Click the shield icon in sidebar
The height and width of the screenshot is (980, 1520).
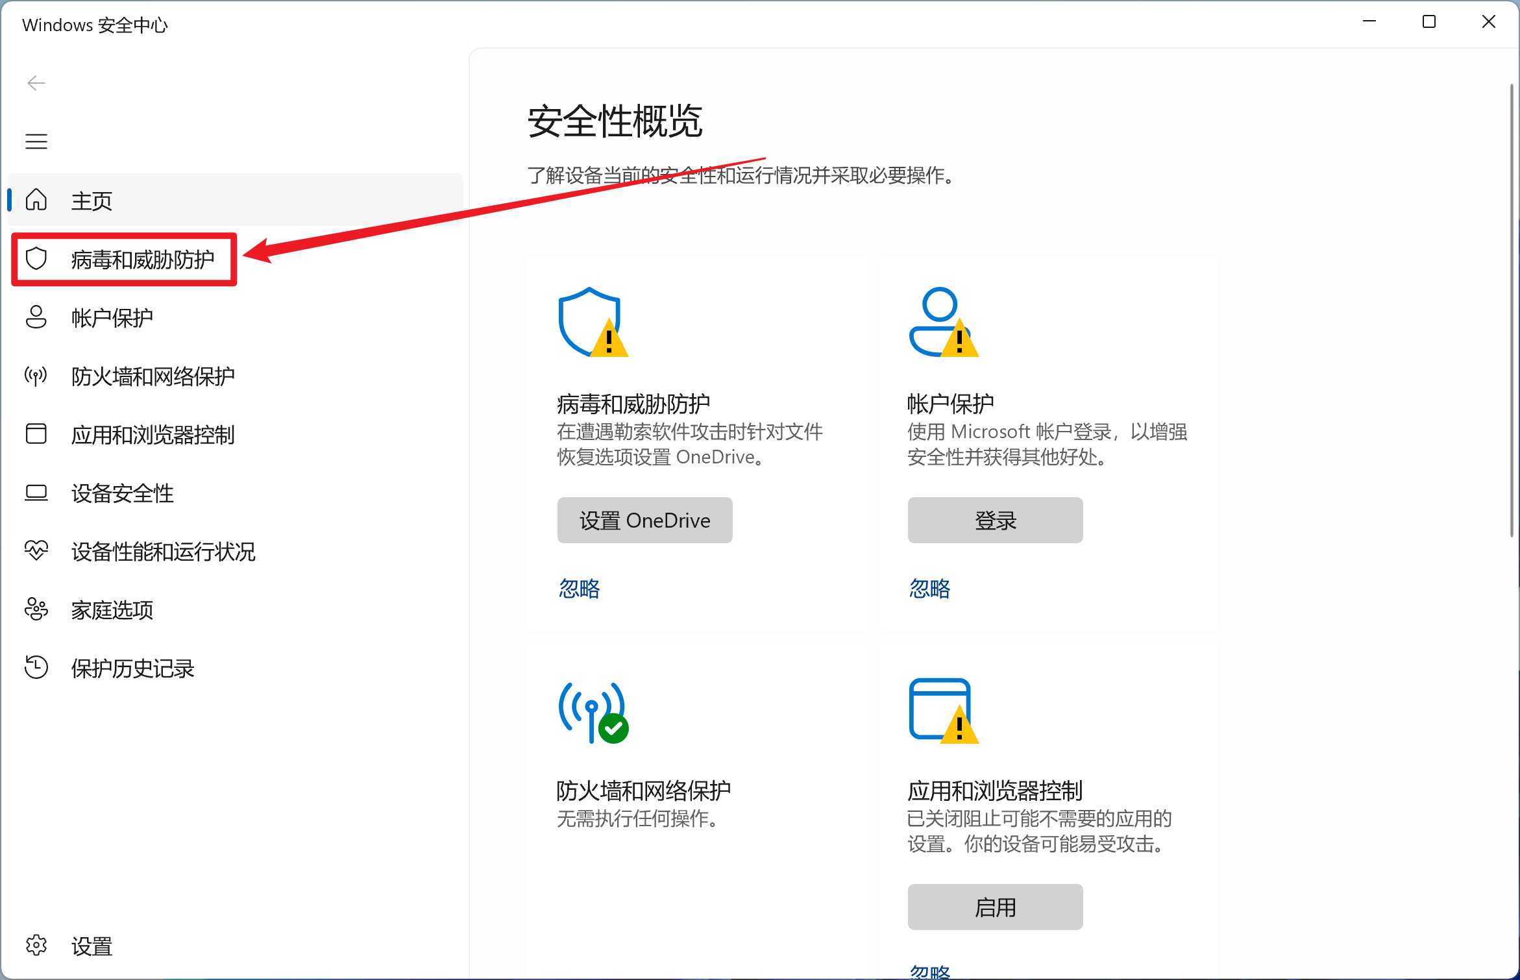click(36, 258)
